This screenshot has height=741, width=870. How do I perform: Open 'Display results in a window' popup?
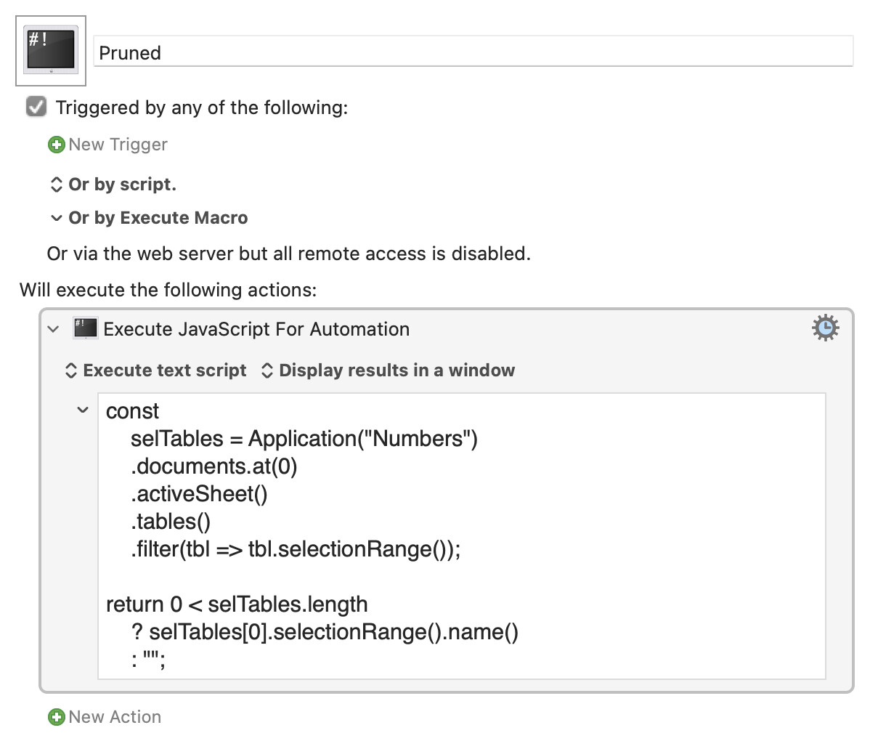(x=388, y=370)
